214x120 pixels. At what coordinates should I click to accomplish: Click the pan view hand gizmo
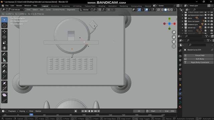(x=174, y=37)
